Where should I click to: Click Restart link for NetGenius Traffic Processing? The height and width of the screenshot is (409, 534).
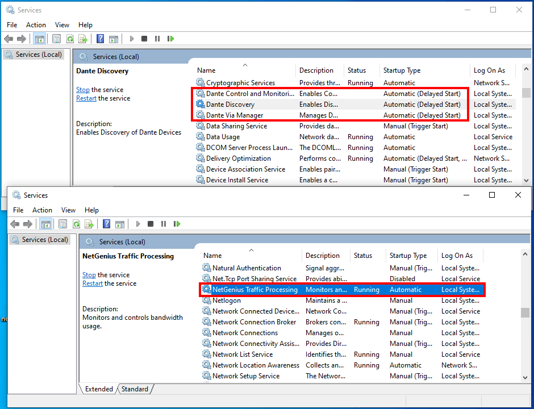pyautogui.click(x=92, y=283)
